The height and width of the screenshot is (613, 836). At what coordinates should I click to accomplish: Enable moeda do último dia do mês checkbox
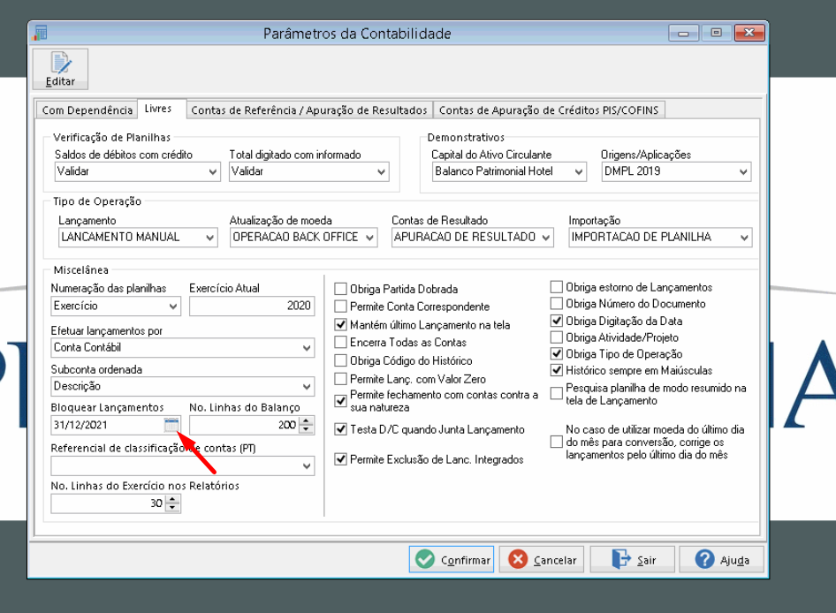(557, 442)
